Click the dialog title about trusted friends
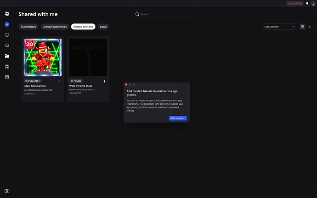317x198 pixels. 152,93
